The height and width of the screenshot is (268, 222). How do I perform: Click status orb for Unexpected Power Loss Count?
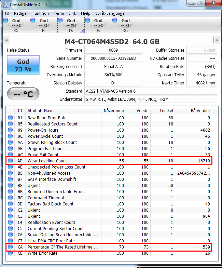point(10,167)
